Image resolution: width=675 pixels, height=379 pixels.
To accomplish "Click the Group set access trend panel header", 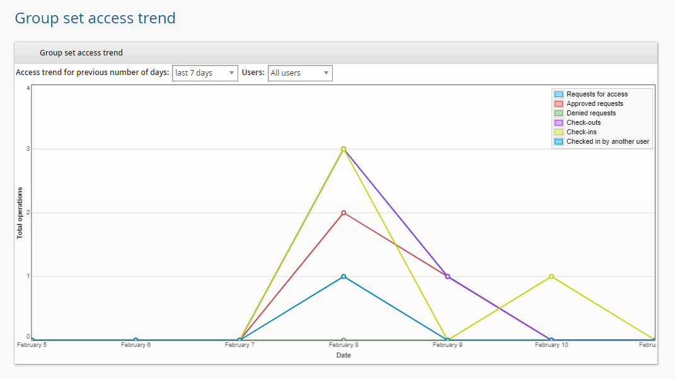I will pyautogui.click(x=81, y=53).
